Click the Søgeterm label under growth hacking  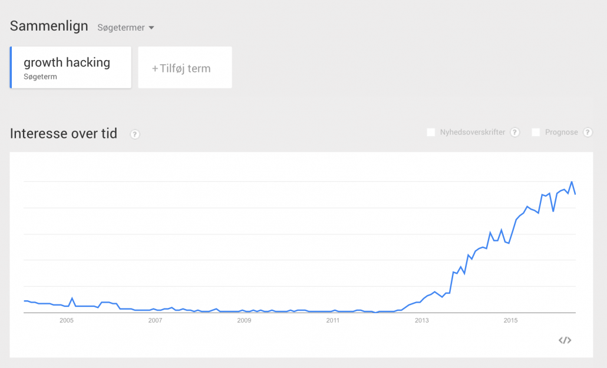[40, 77]
